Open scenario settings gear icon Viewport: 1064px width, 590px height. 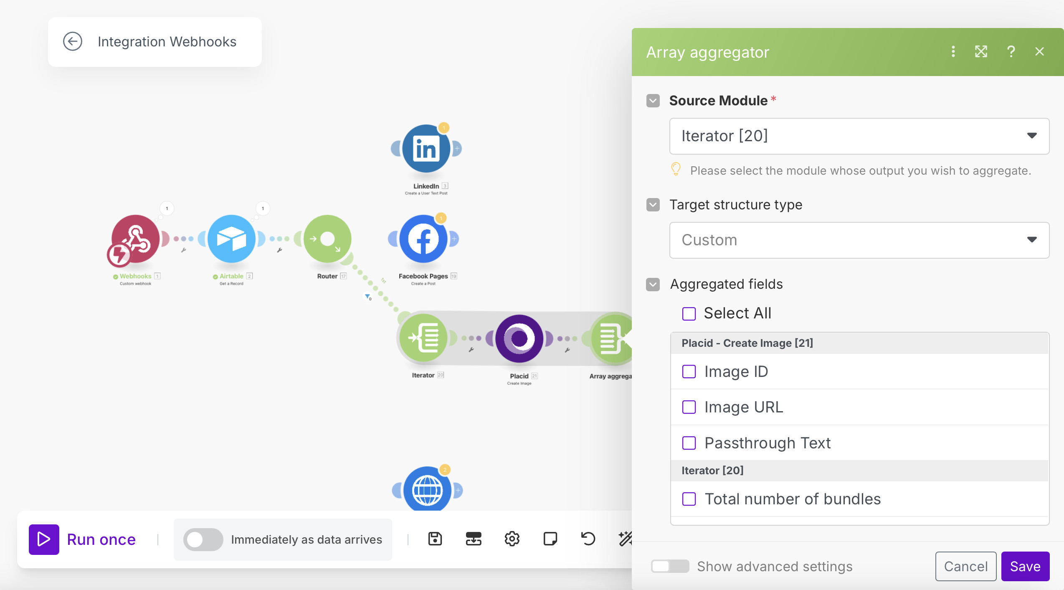(x=512, y=539)
